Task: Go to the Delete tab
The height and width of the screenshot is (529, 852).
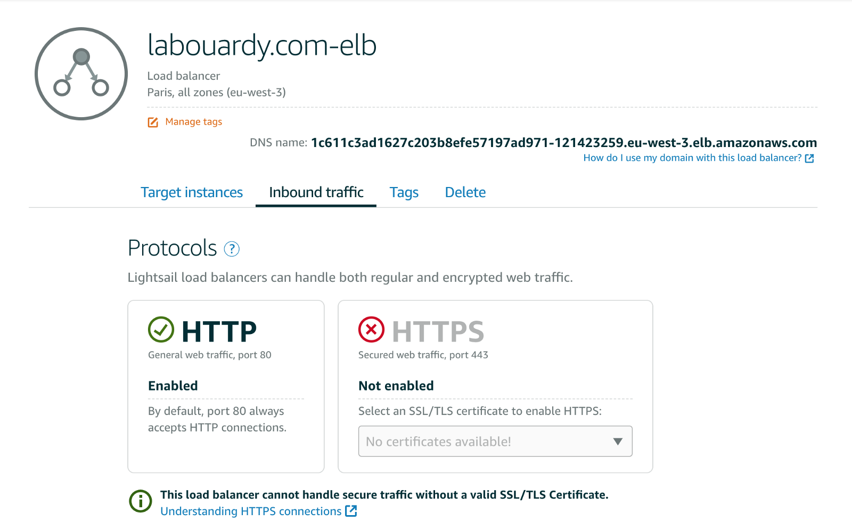Action: (465, 192)
